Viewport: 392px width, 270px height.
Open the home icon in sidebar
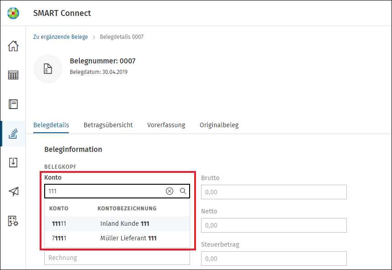[x=13, y=46]
